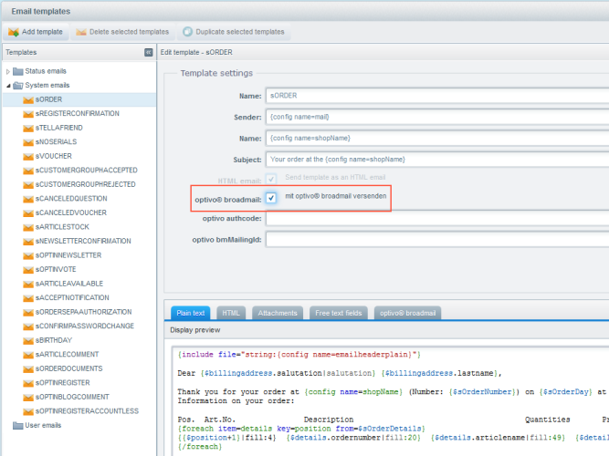
Task: Click the template Name field containing sORDER
Action: pos(437,96)
